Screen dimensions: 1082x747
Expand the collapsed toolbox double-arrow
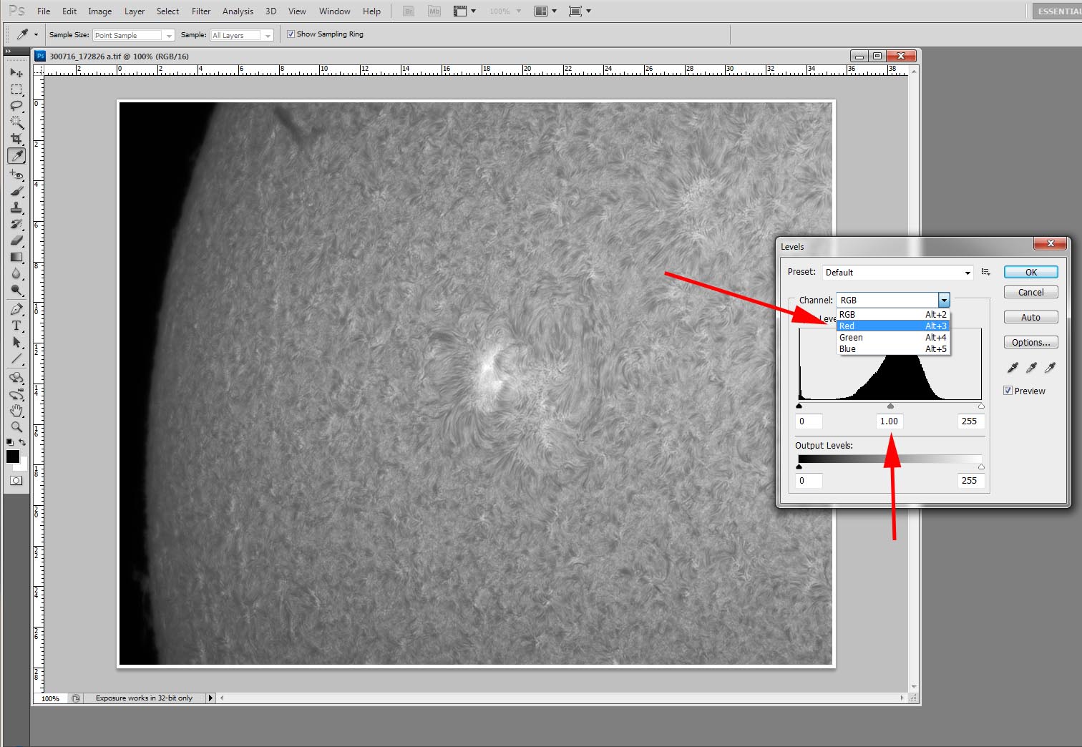coord(8,52)
